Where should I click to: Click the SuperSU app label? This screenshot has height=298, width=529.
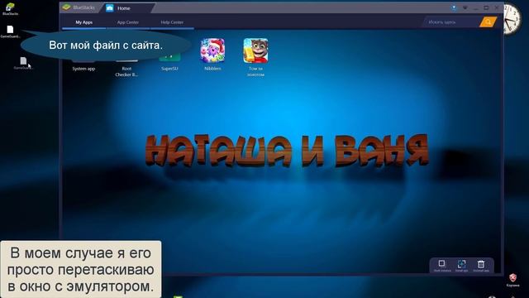click(169, 69)
